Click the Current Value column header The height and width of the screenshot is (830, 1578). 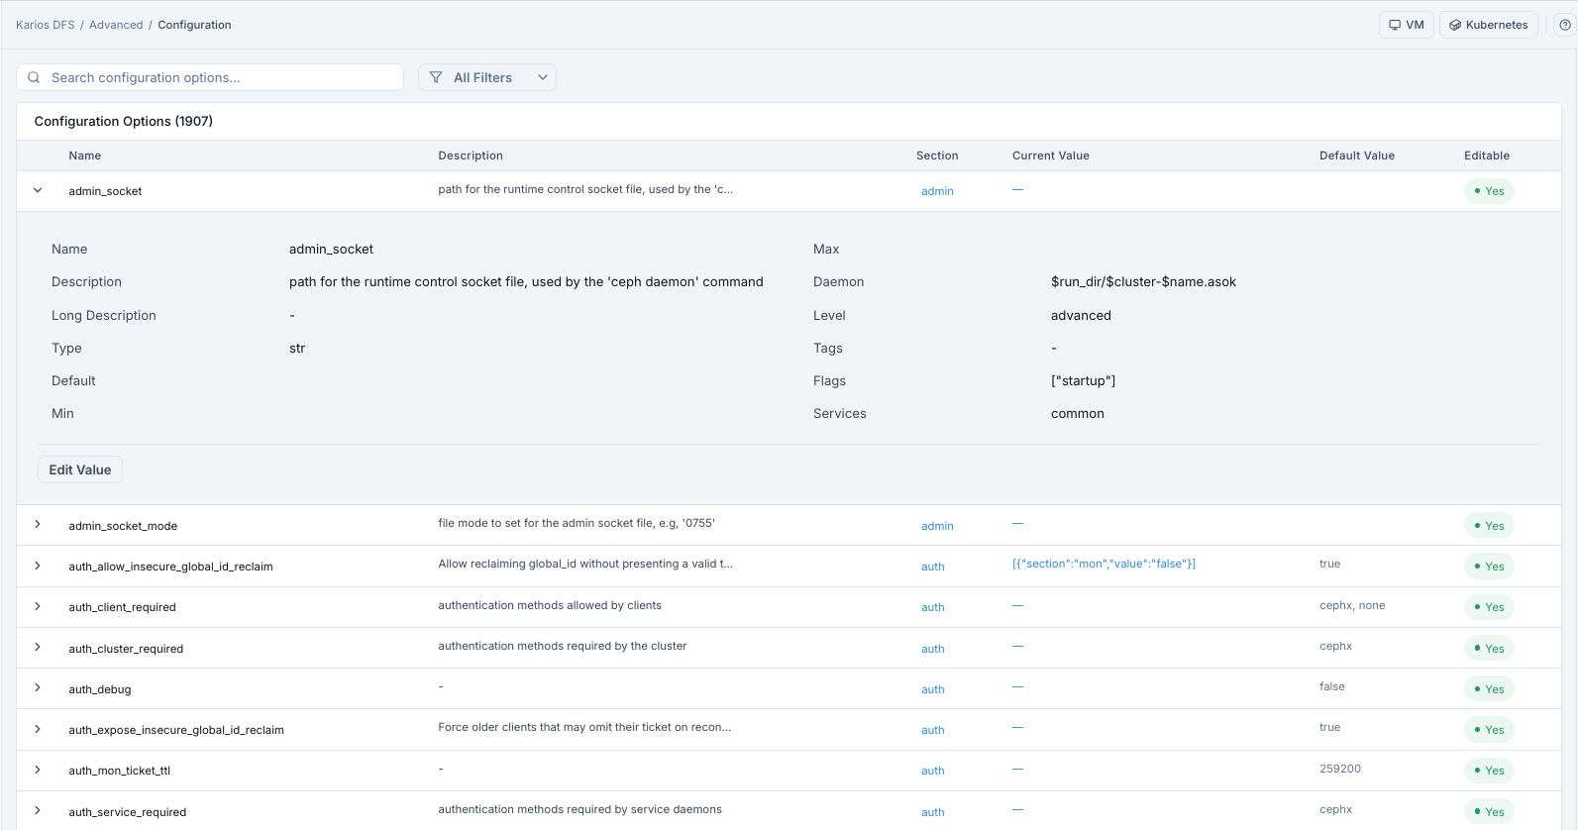[x=1051, y=156]
